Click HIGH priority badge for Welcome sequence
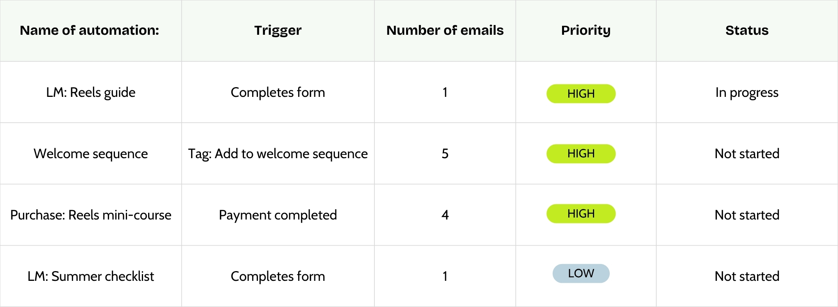 [581, 154]
